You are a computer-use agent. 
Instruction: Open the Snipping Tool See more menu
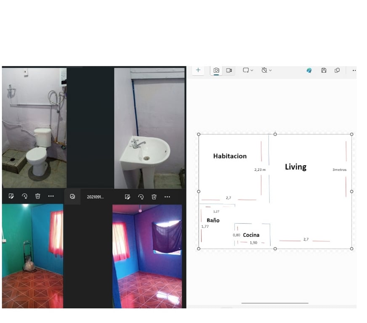[x=354, y=71]
